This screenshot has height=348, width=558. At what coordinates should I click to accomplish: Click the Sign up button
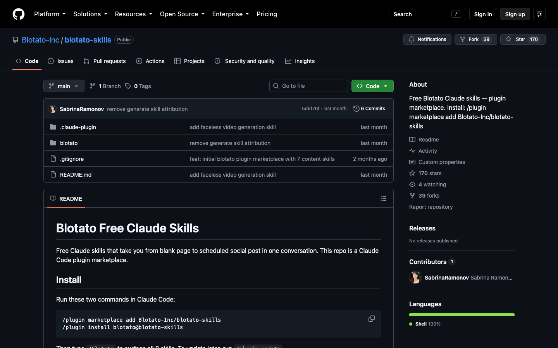(515, 14)
